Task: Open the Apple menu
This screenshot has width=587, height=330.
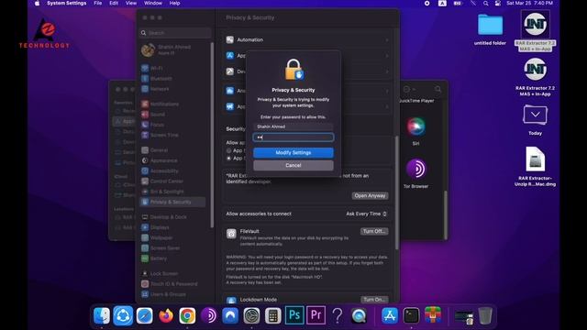Action: click(x=37, y=3)
